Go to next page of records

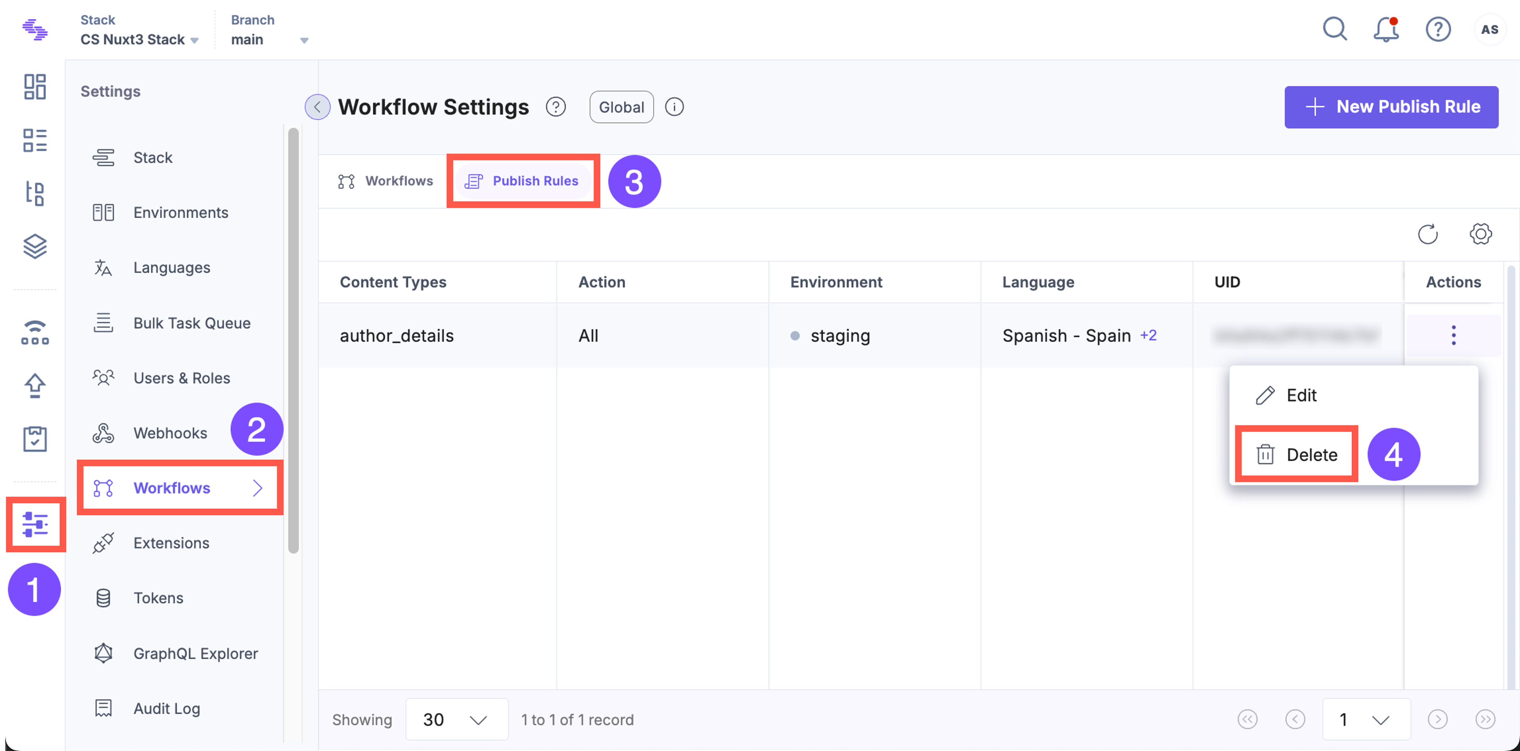(1437, 719)
